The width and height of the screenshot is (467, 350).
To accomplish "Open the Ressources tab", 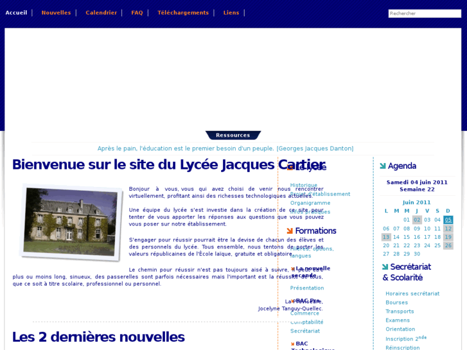I will click(x=233, y=136).
